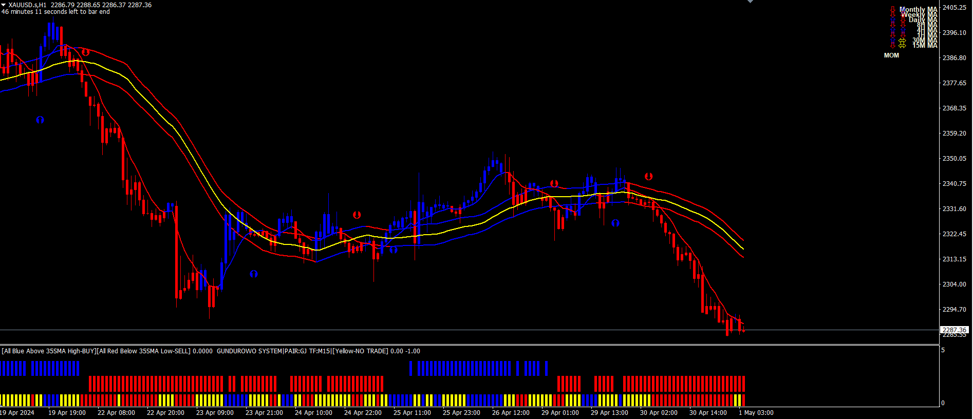Click the yellow sideways arrow beside 30M MA
Viewport: 973px width, 419px height.
coord(902,40)
